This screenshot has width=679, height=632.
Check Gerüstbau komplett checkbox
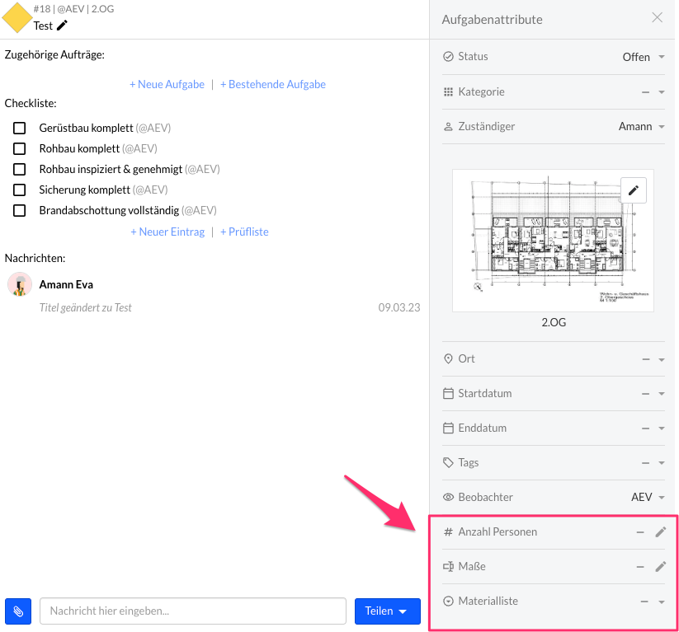pos(20,129)
